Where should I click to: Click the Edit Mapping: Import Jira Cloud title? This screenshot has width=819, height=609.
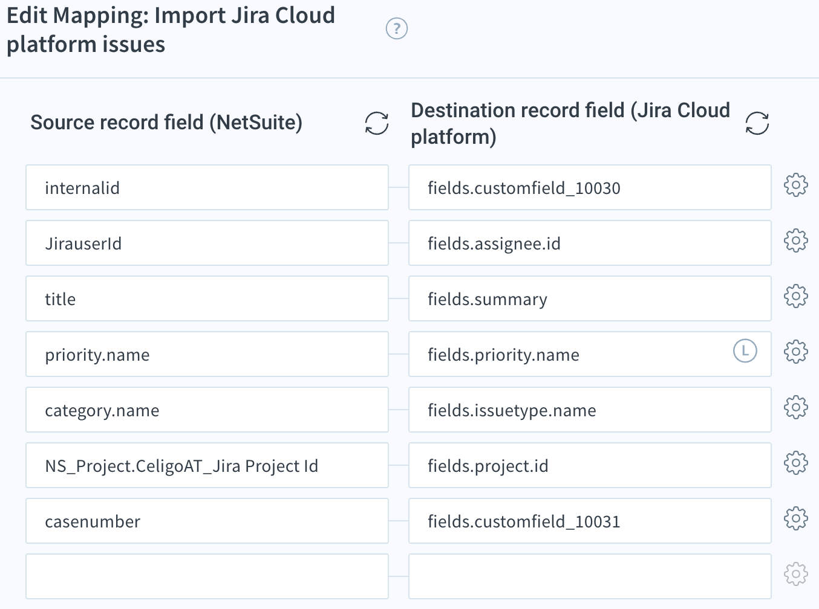(x=171, y=30)
